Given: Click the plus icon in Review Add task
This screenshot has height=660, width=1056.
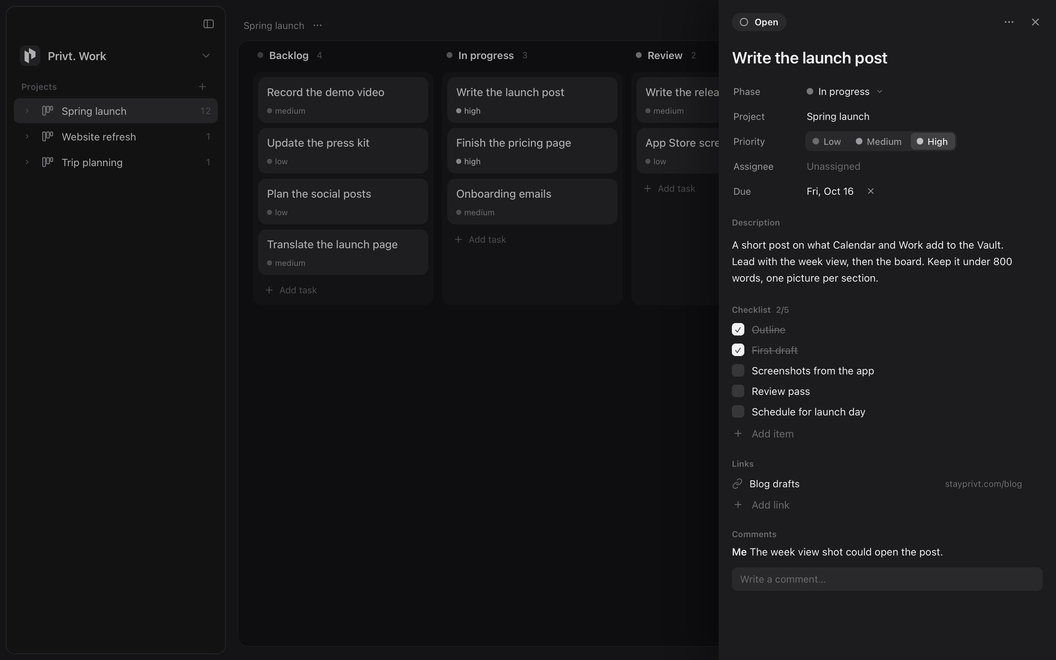Looking at the screenshot, I should click(x=648, y=189).
